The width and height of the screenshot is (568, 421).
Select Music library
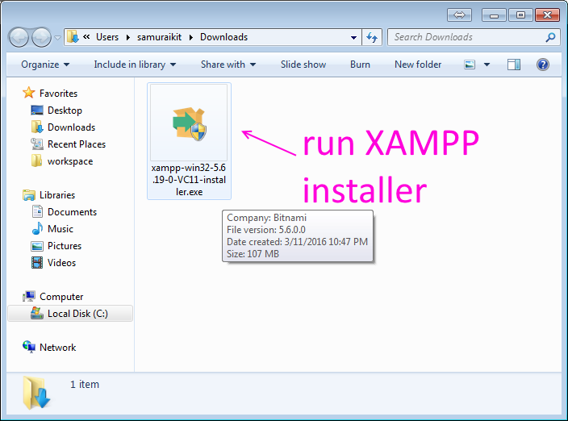coord(61,229)
